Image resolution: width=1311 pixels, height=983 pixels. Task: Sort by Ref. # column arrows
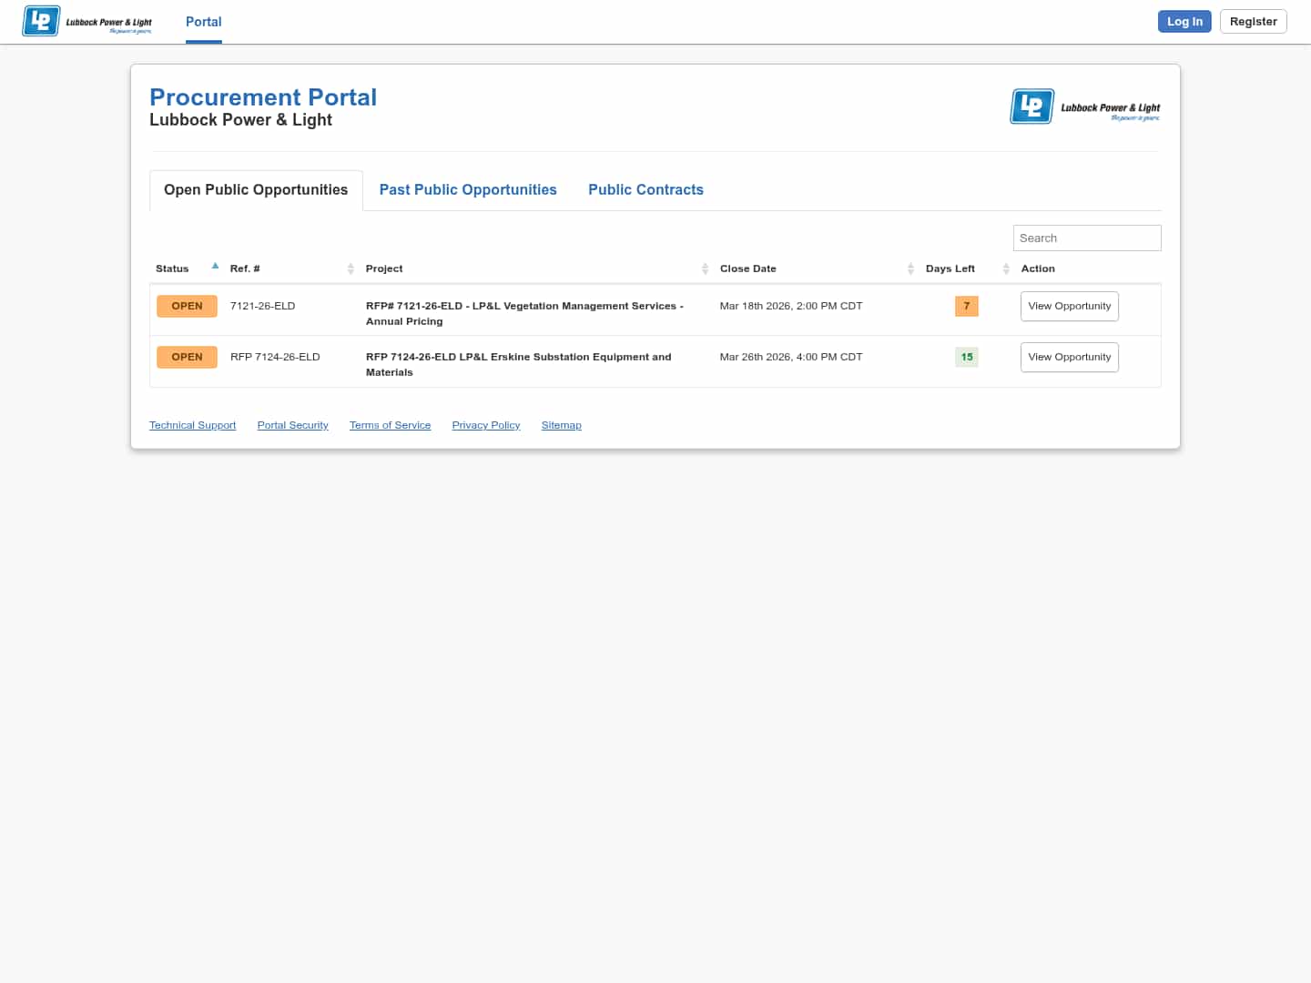[351, 269]
